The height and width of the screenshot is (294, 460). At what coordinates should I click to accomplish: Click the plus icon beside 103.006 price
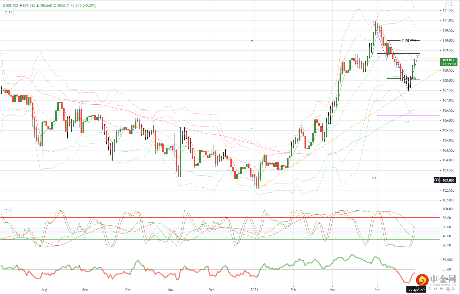pyautogui.click(x=436, y=180)
